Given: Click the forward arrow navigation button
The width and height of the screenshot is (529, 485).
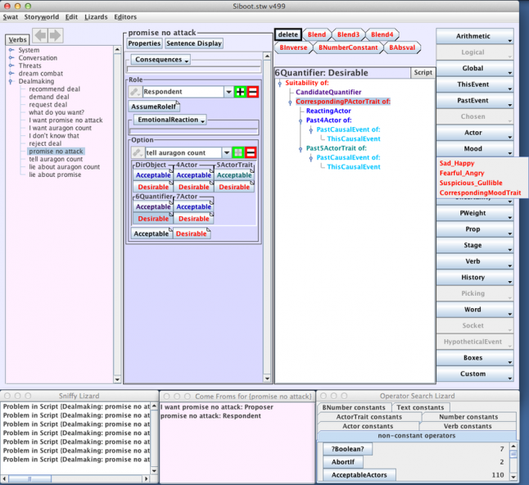Looking at the screenshot, I should click(55, 35).
